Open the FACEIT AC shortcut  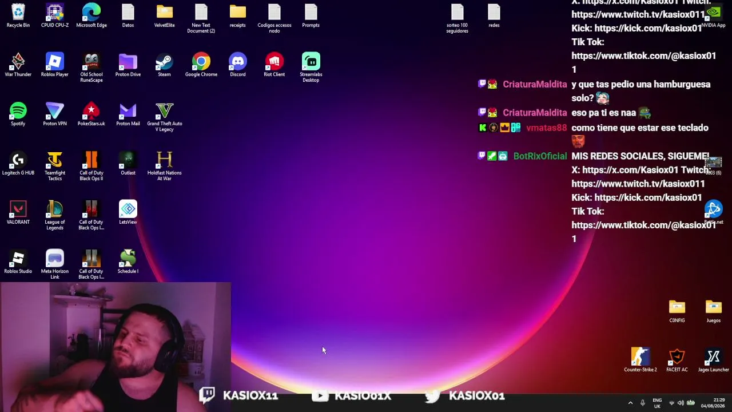[677, 360]
